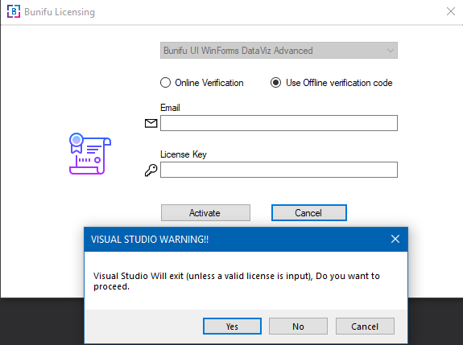Image resolution: width=463 pixels, height=345 pixels.
Task: Click the Bunifu logo icon in title bar
Action: (x=14, y=11)
